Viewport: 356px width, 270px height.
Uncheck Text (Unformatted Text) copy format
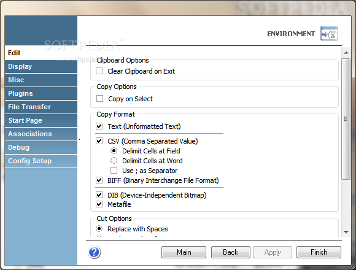click(99, 126)
